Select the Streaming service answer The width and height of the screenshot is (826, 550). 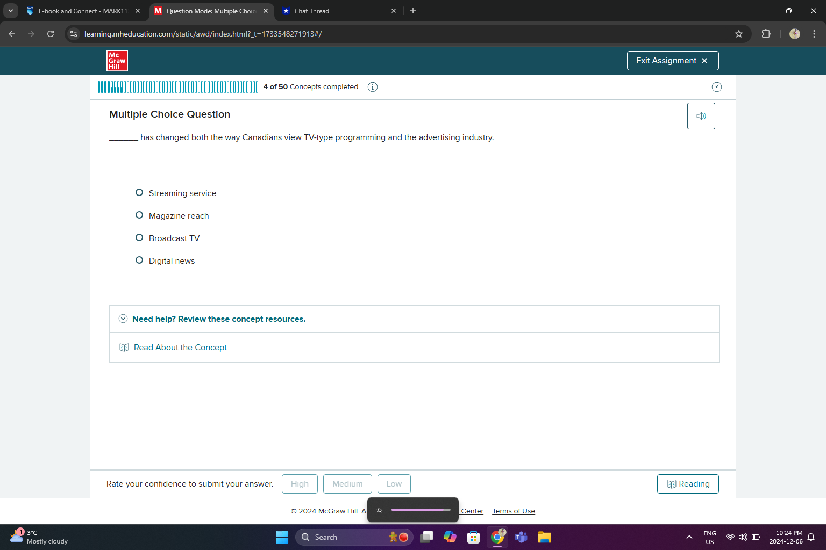139,192
